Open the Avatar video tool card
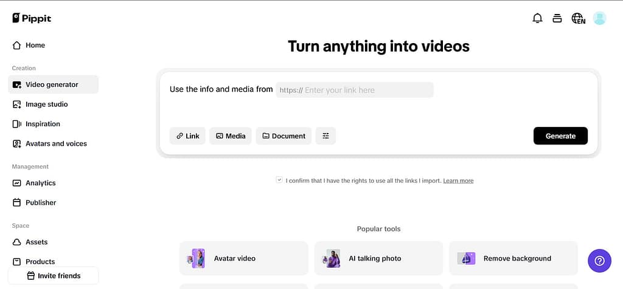This screenshot has height=289, width=623. (x=243, y=258)
